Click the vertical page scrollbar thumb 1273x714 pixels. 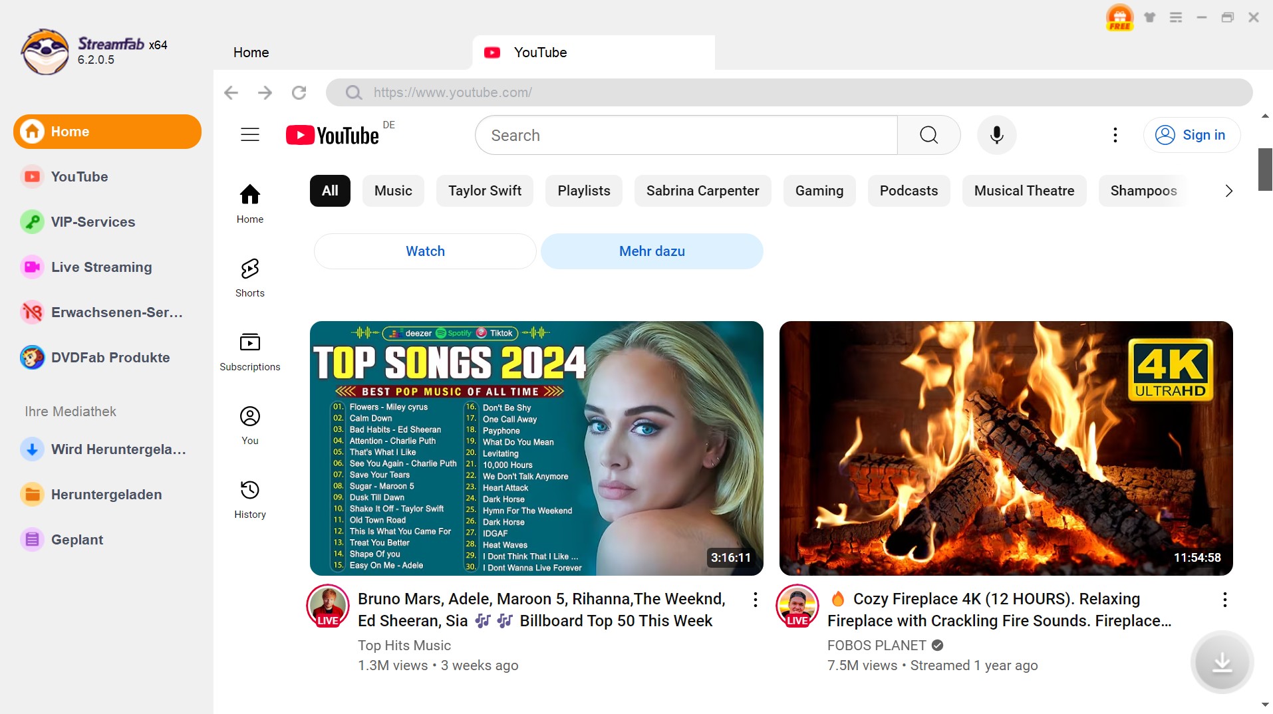(x=1265, y=170)
